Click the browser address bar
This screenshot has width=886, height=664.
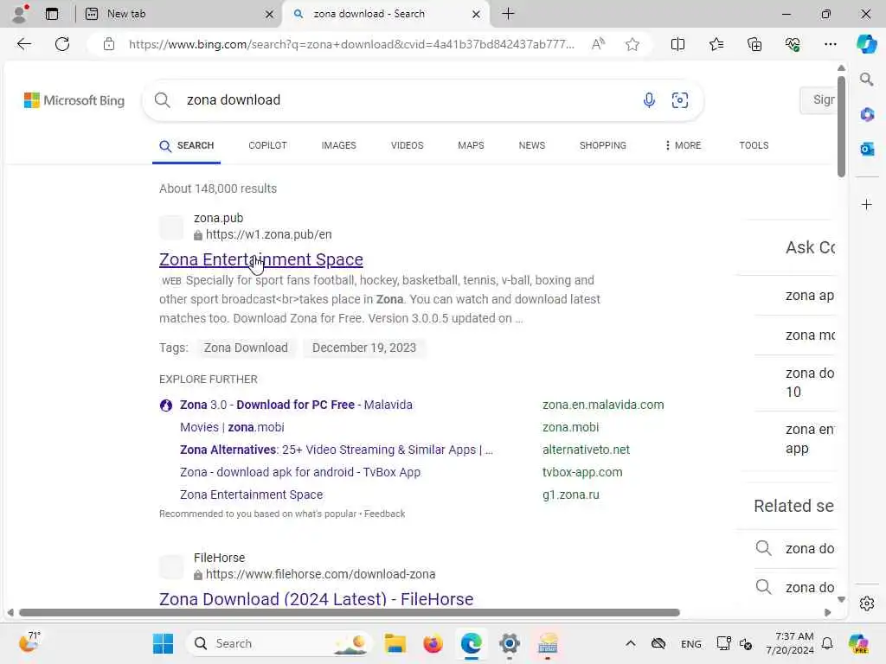point(351,44)
